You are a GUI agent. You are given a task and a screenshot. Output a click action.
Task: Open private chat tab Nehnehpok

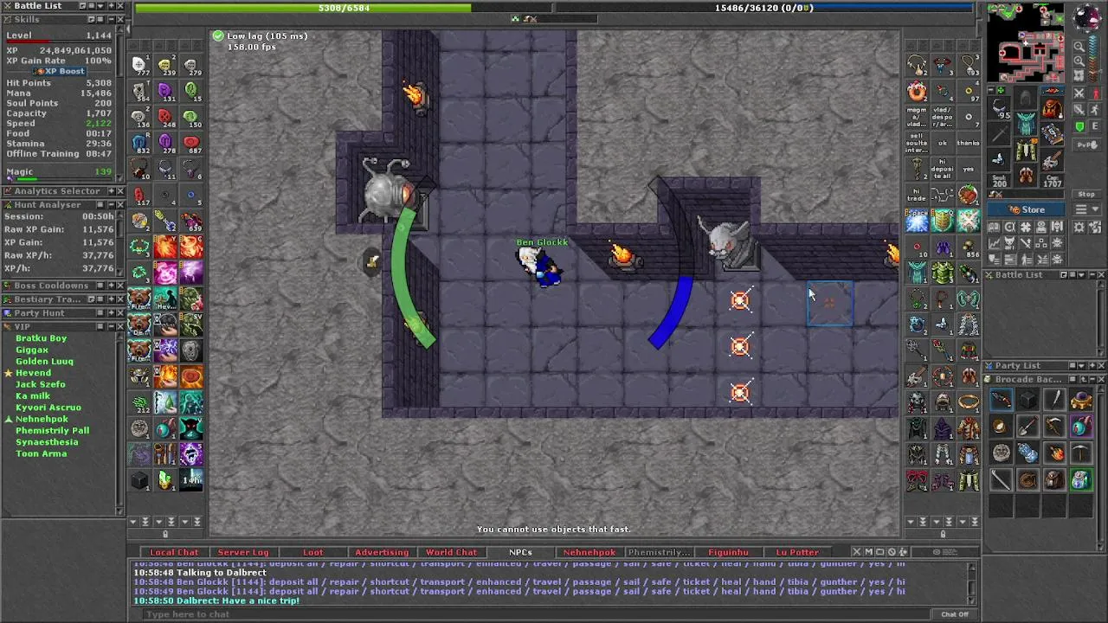(x=589, y=552)
